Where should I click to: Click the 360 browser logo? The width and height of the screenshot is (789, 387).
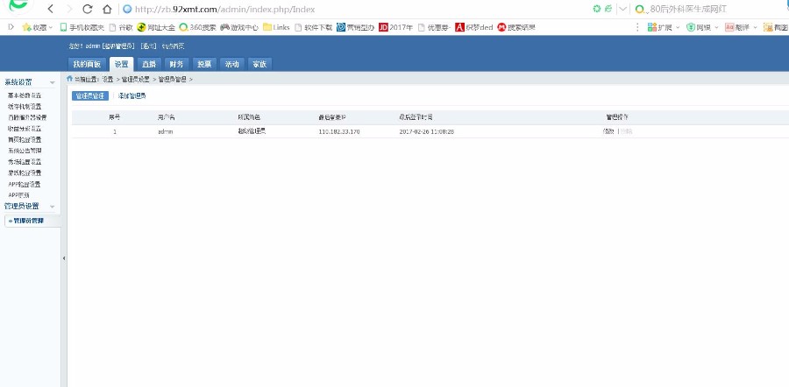pos(18,5)
